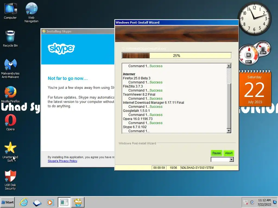Select the Firefox 25.0 Beta 3 log entry
The height and width of the screenshot is (208, 278).
click(x=137, y=78)
